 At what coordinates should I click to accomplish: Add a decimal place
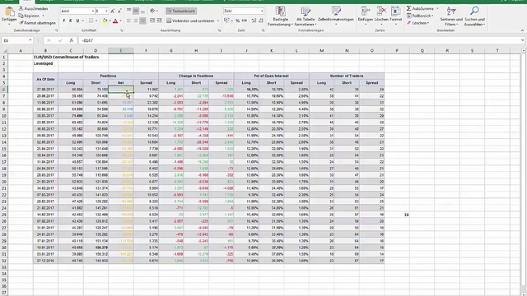254,21
